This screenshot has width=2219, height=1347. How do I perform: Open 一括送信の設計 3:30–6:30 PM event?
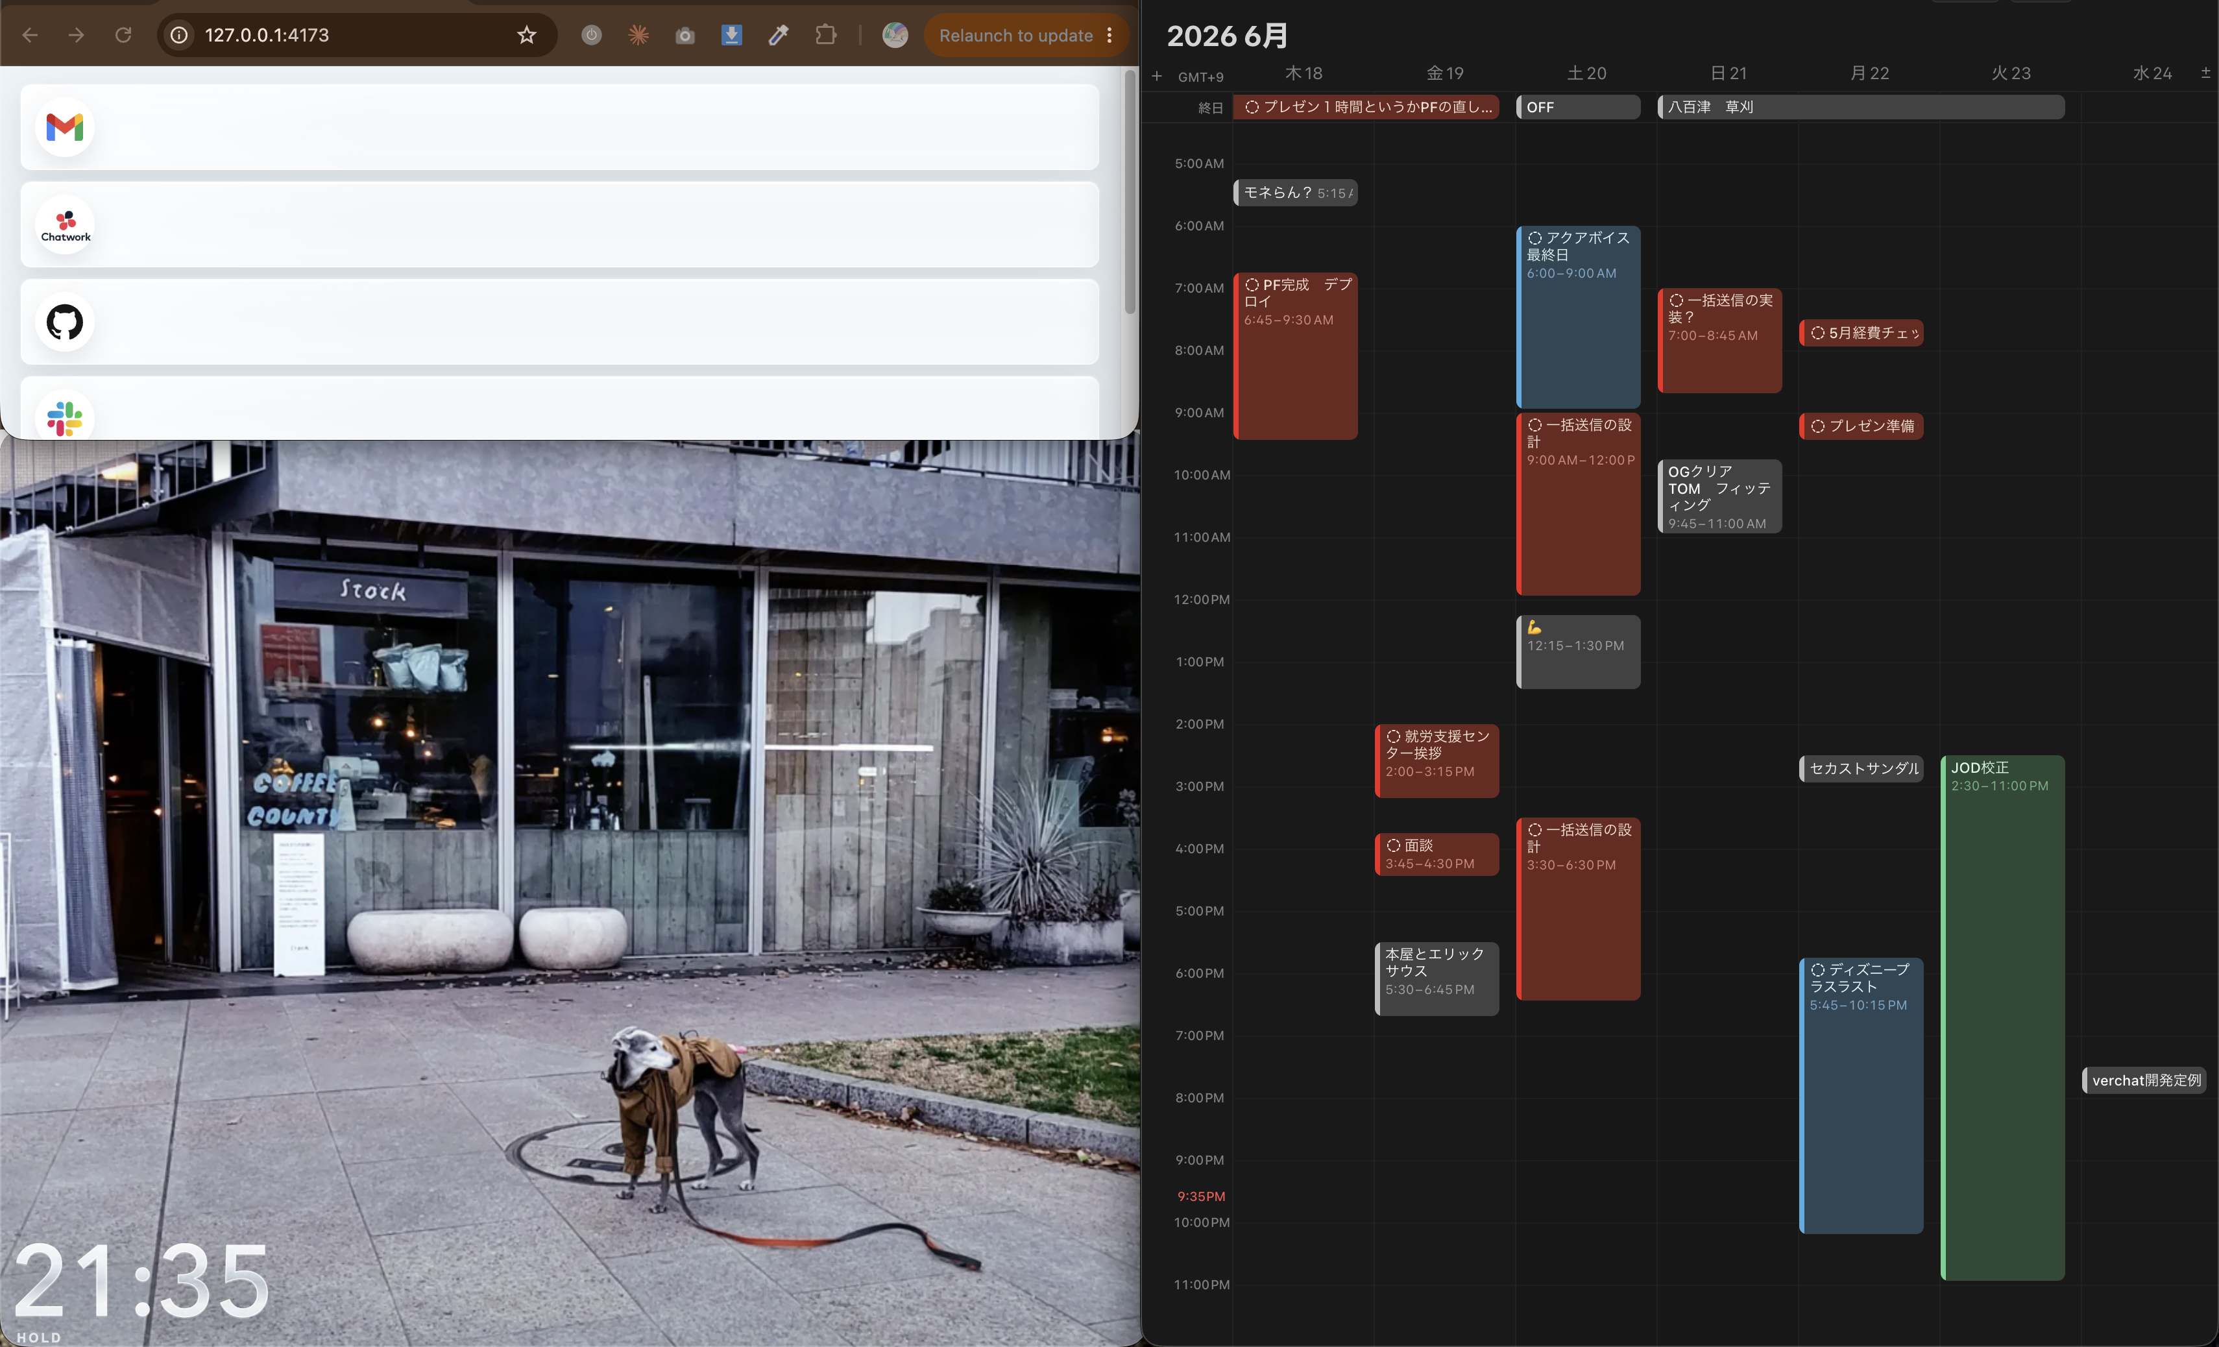click(1578, 908)
